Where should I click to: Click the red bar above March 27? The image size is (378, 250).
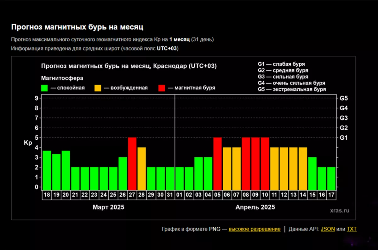(x=132, y=162)
